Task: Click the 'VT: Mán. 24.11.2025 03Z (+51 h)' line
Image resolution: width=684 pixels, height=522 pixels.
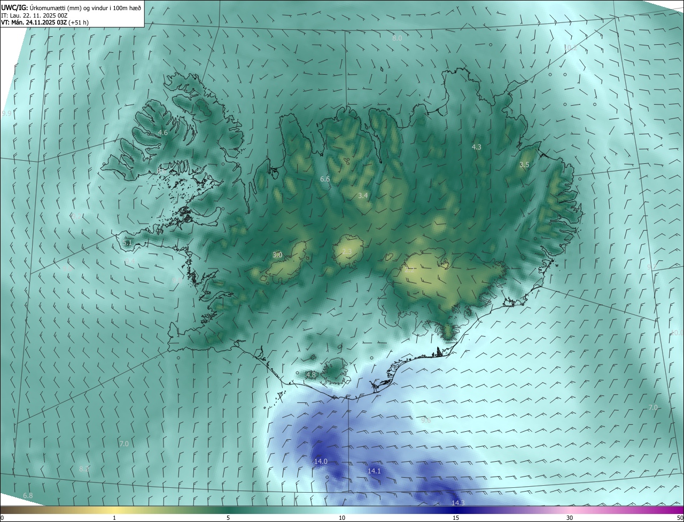Action: click(45, 22)
